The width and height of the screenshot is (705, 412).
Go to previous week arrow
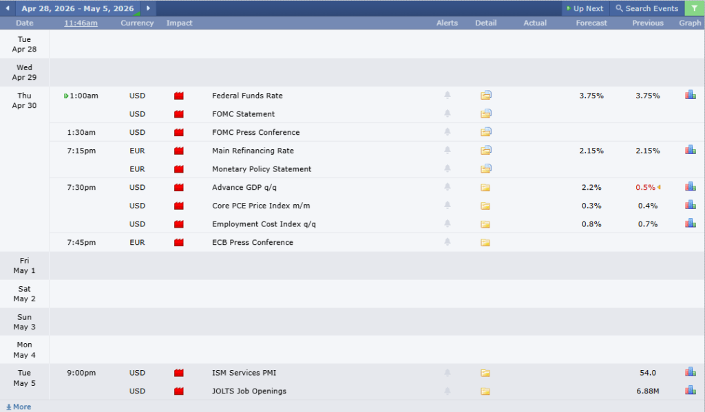[8, 8]
